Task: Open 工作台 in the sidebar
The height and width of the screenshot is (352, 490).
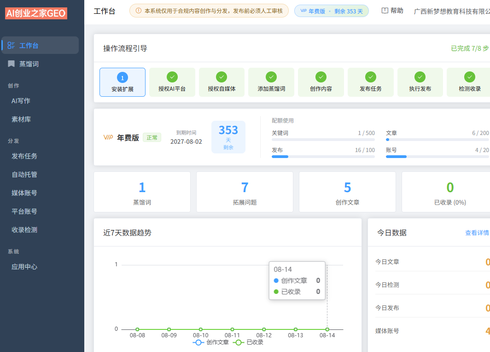Action: [40, 45]
